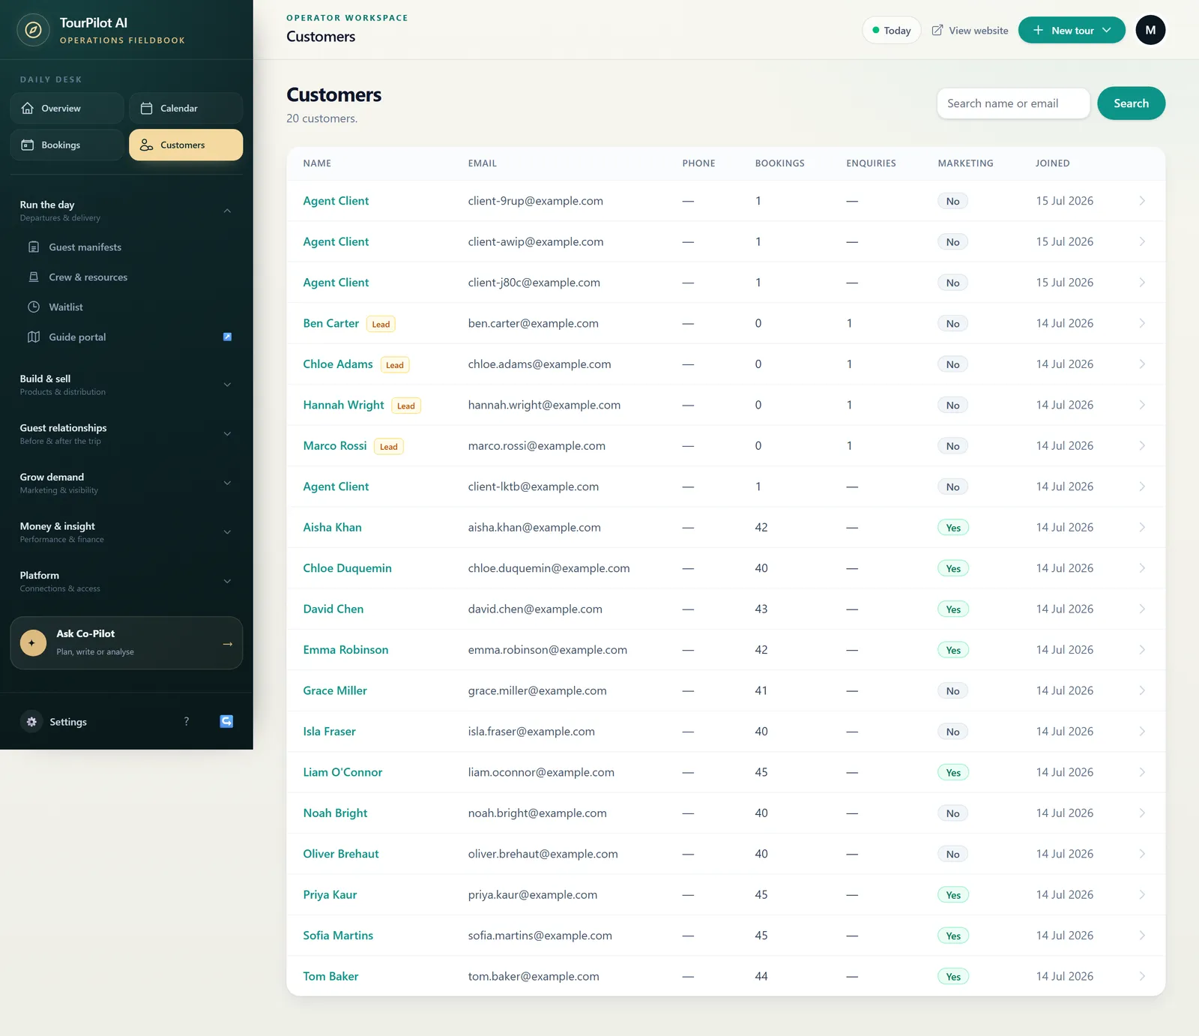Click email client-lktb@example.com

(534, 487)
